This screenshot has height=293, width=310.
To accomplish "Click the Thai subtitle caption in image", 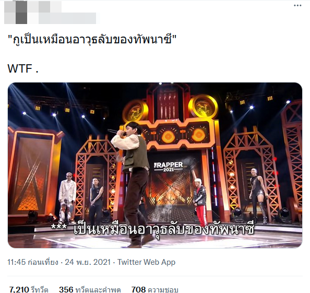I will click(x=152, y=229).
